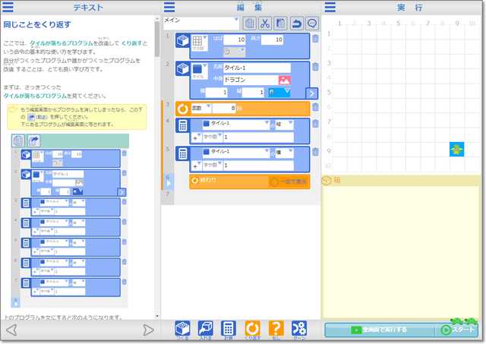Screen dimensions: 486x344
Task: Open the メイン program dropdown
Action: [200, 22]
